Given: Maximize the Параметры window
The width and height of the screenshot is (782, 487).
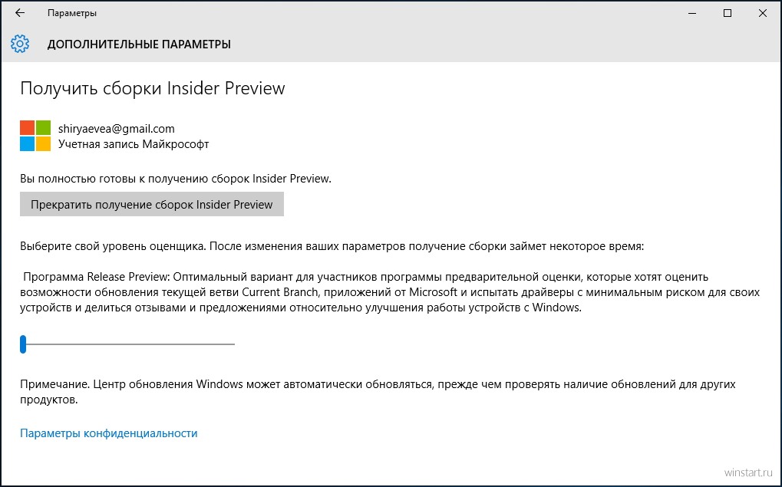Looking at the screenshot, I should [x=728, y=14].
